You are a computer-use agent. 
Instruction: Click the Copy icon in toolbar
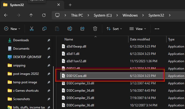click(44, 29)
